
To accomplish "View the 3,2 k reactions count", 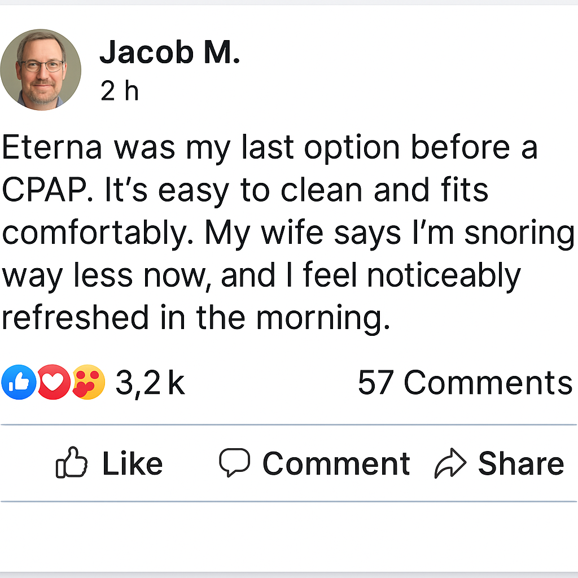I will click(x=150, y=383).
